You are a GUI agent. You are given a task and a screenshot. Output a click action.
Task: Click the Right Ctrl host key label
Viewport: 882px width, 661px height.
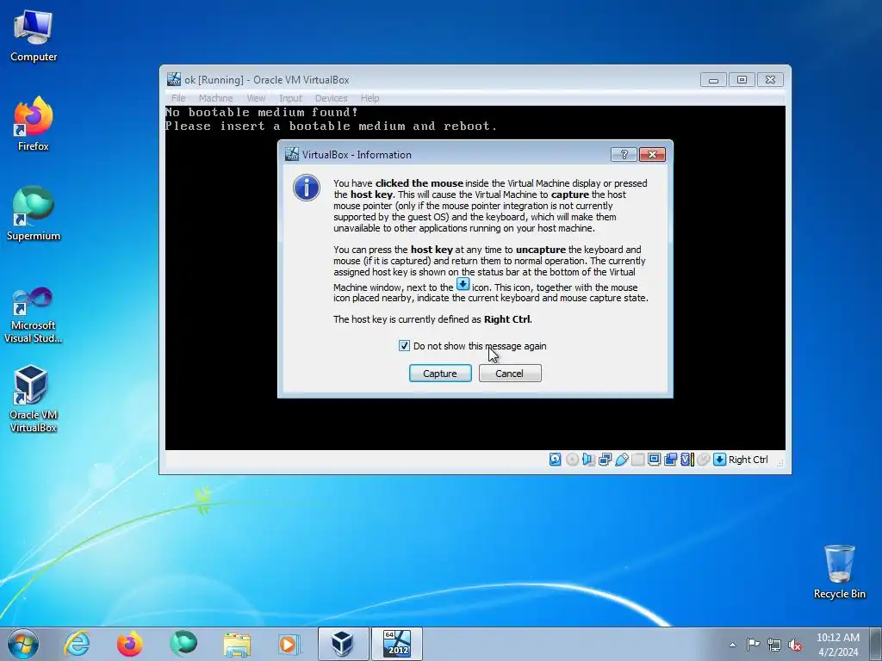[748, 460]
